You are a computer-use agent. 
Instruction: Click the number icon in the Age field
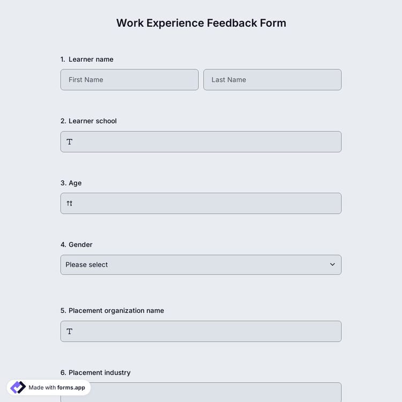point(69,204)
